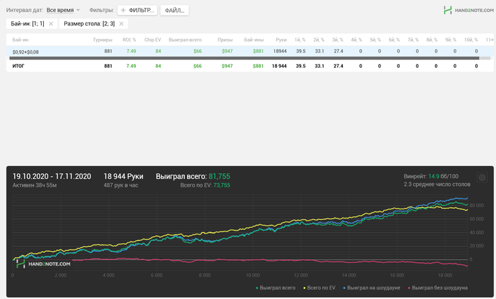Click the '$947' prizes cell in first row
The height and width of the screenshot is (299, 496).
point(227,51)
